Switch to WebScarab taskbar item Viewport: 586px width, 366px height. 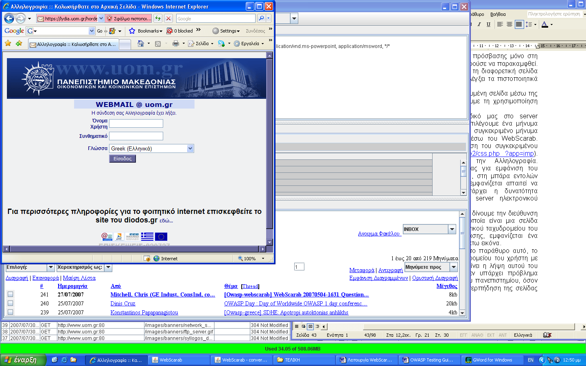click(179, 360)
